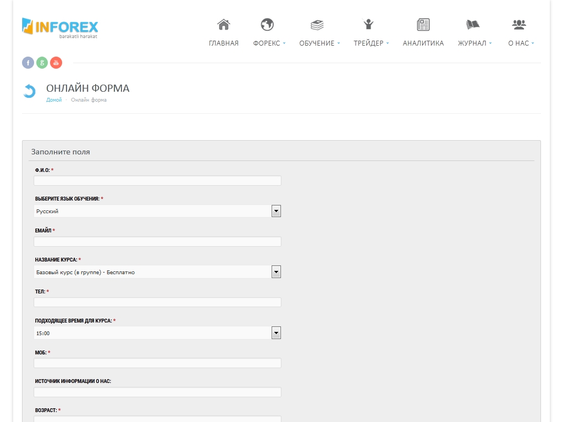
Task: Click the Домой breadcrumb link
Action: pos(54,100)
